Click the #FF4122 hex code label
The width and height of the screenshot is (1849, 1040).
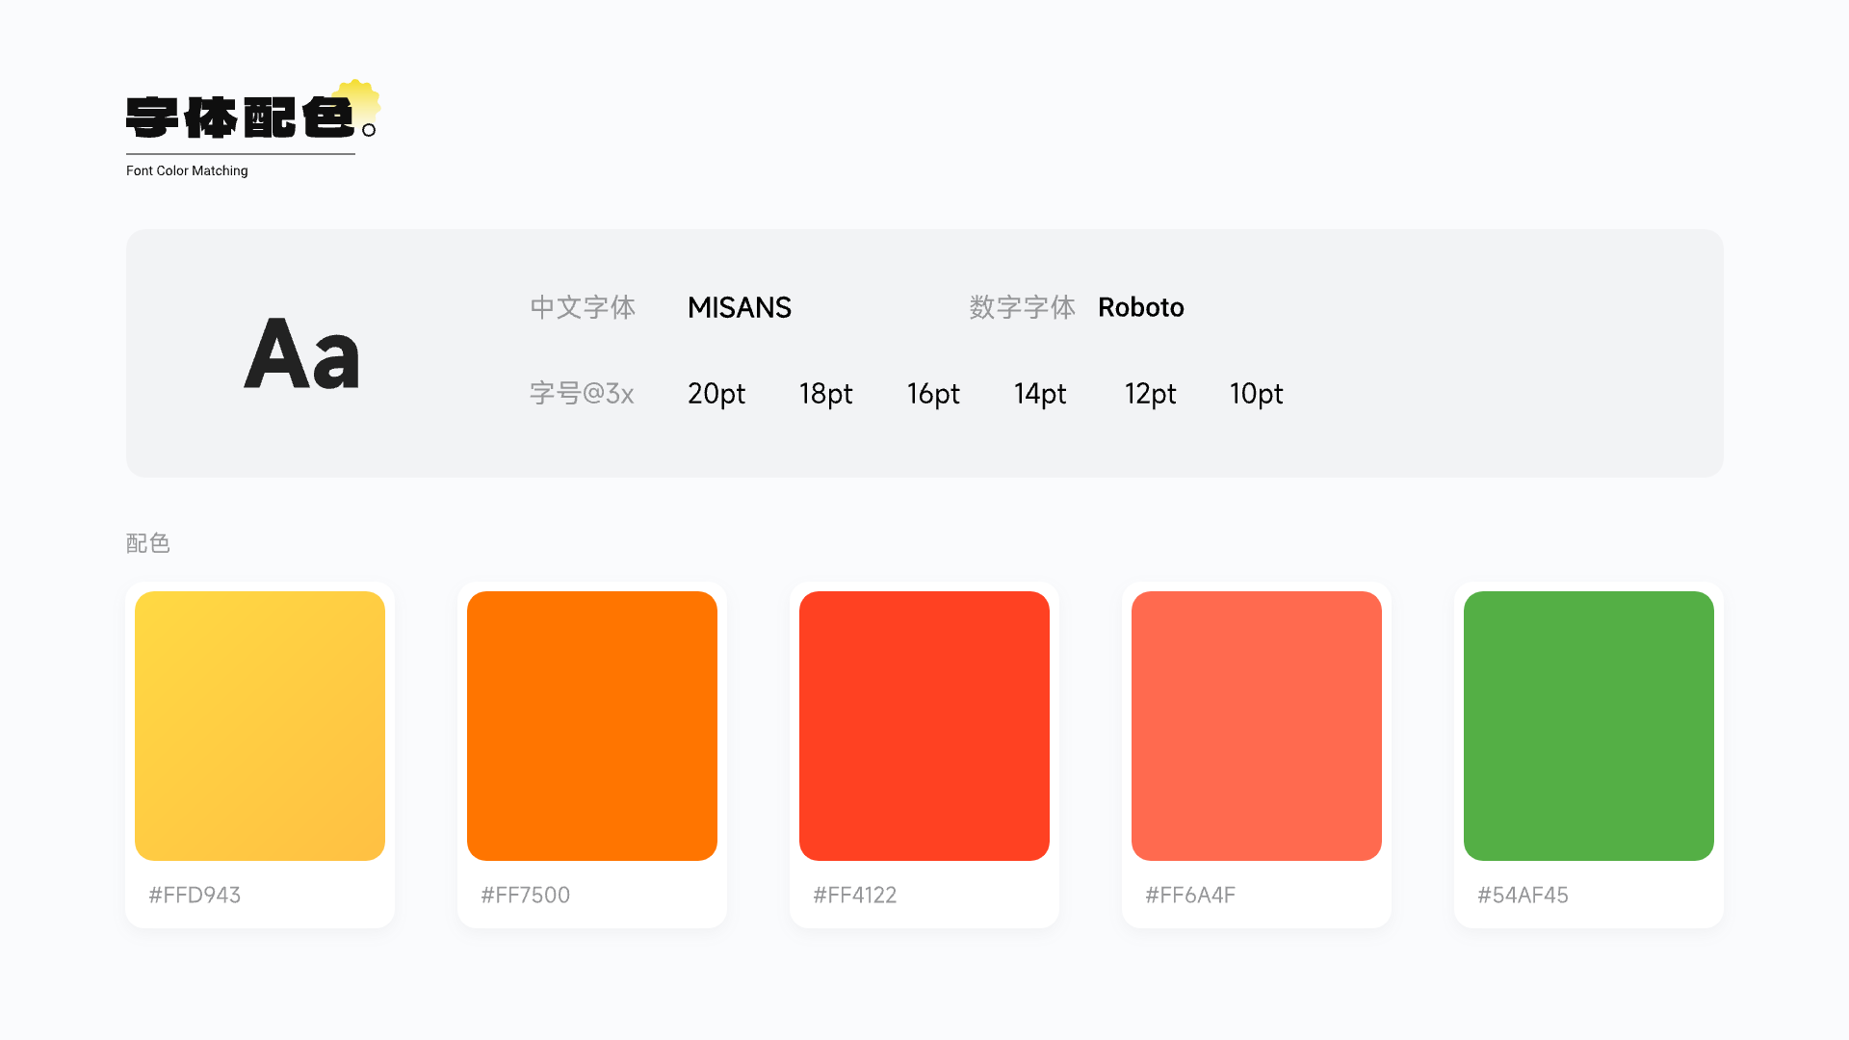[855, 895]
